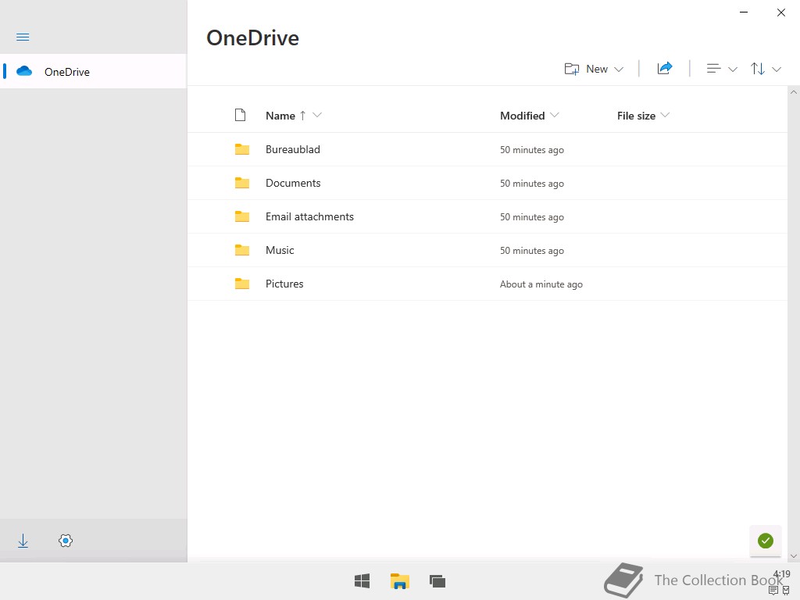This screenshot has height=600, width=800.
Task: Sort by the Name column header
Action: click(x=280, y=116)
